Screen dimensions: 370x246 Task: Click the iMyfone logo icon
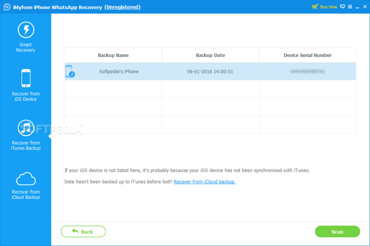(7, 7)
